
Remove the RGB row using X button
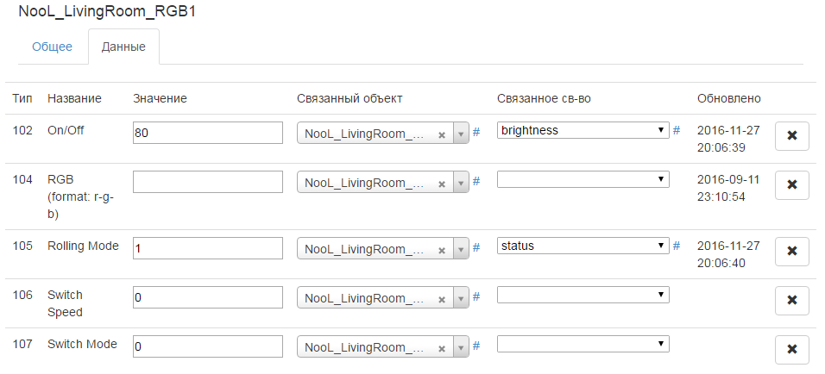[791, 184]
